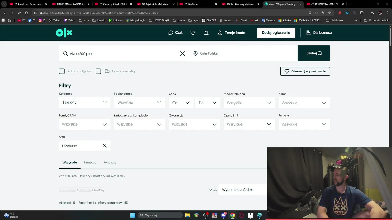Open the Cena Do price dropdown
Viewport: 392px width, 220px height.
pos(208,103)
